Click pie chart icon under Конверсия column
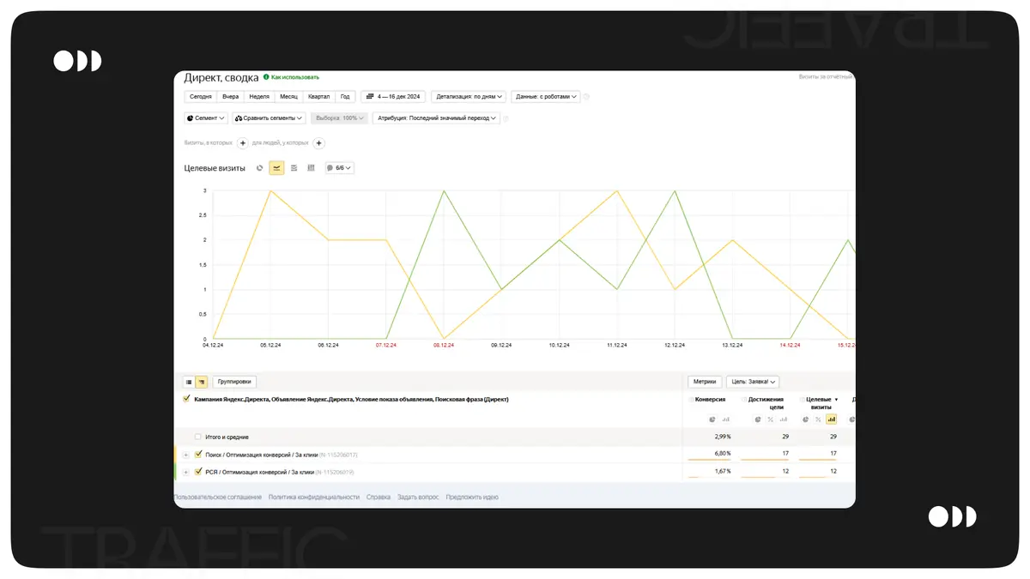Screen dimensions: 1030x579 click(712, 419)
